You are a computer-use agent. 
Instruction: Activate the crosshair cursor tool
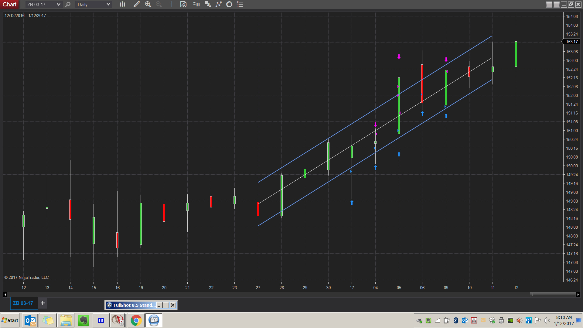click(172, 4)
